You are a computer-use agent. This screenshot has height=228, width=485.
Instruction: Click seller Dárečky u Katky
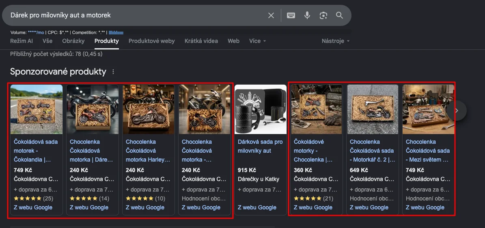point(258,179)
